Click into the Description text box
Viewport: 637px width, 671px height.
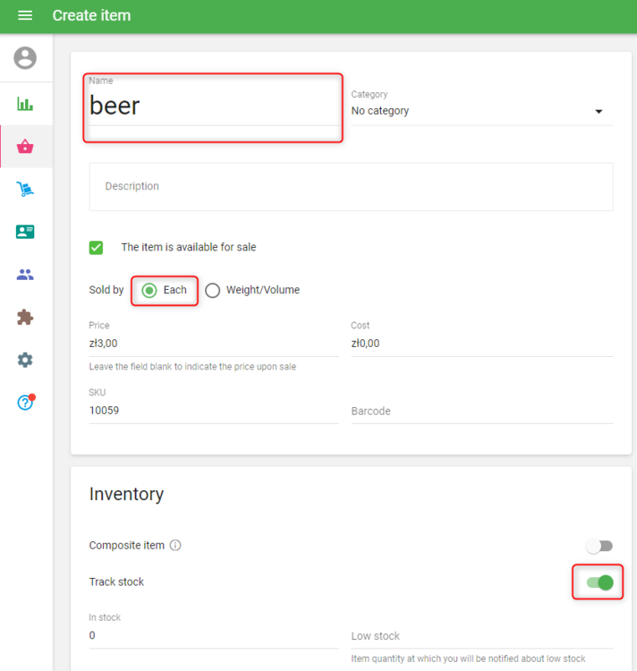click(x=351, y=187)
